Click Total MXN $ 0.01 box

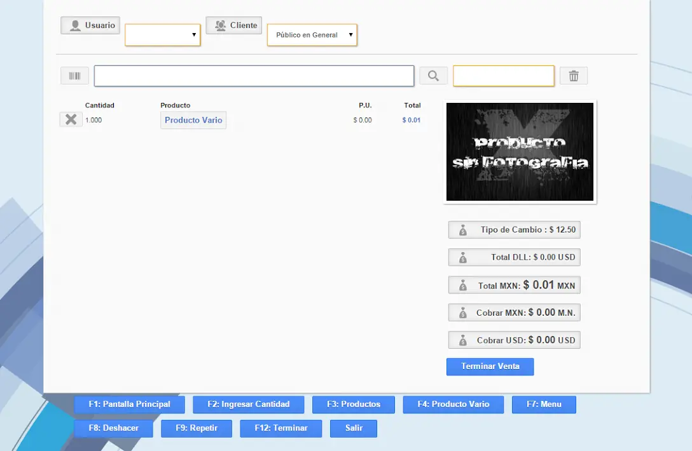tap(514, 285)
